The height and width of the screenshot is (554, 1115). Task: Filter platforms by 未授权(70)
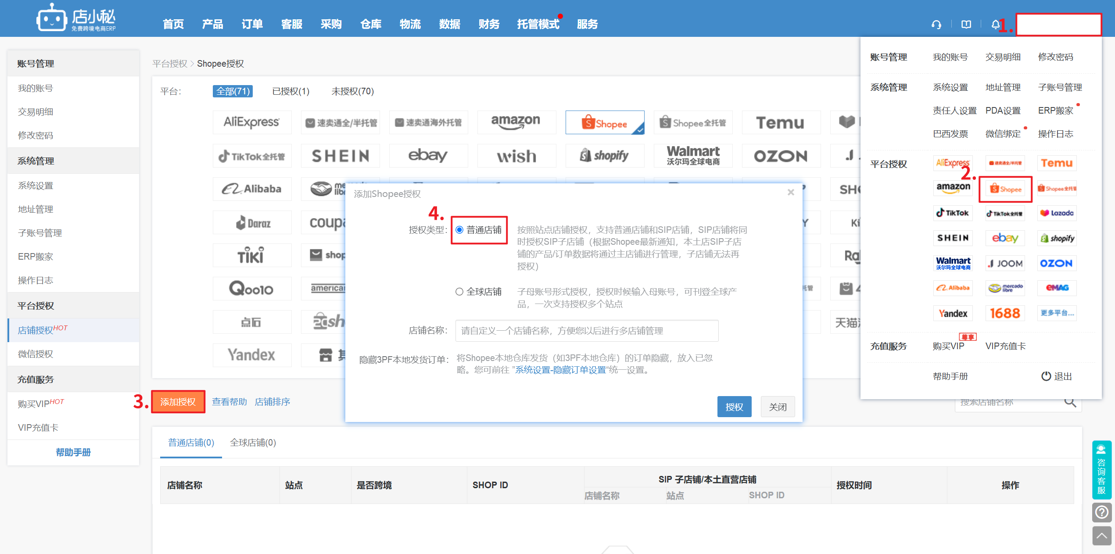(x=352, y=91)
